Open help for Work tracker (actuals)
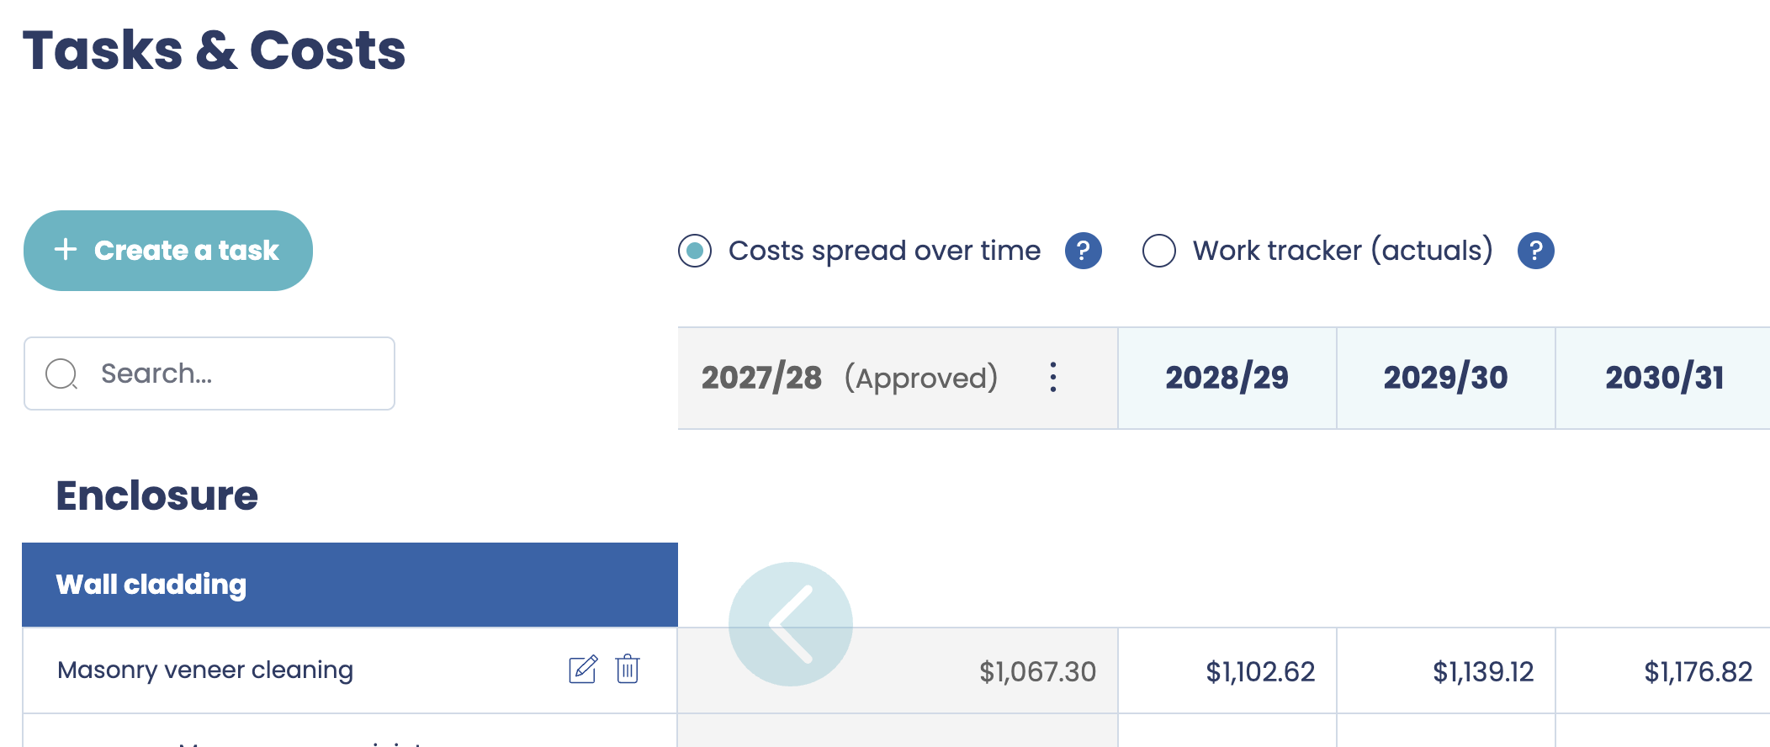 (x=1535, y=251)
